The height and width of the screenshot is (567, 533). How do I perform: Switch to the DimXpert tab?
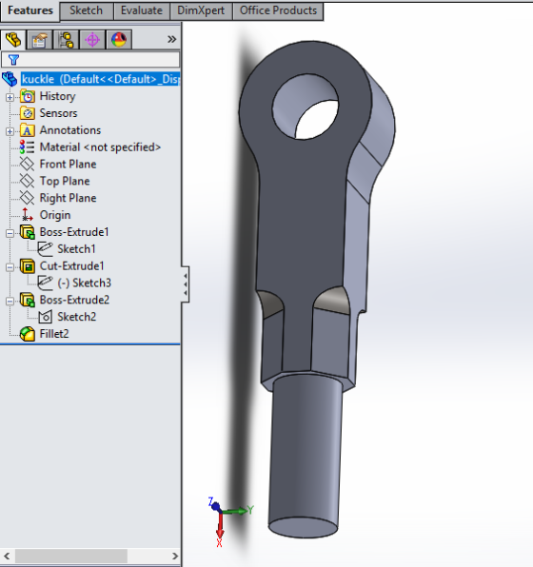pos(201,10)
